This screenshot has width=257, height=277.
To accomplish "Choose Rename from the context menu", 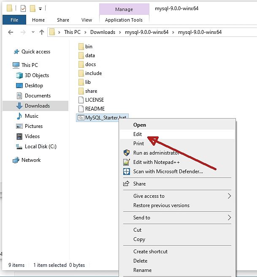I will point(177,270).
